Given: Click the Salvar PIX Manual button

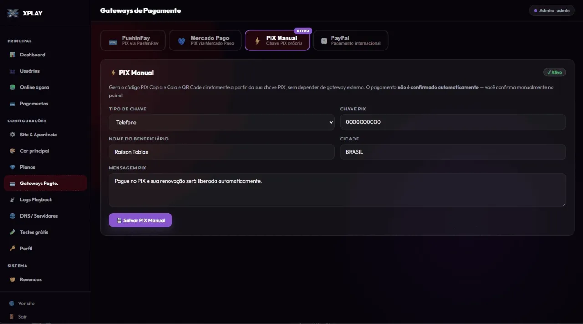Looking at the screenshot, I should tap(140, 220).
